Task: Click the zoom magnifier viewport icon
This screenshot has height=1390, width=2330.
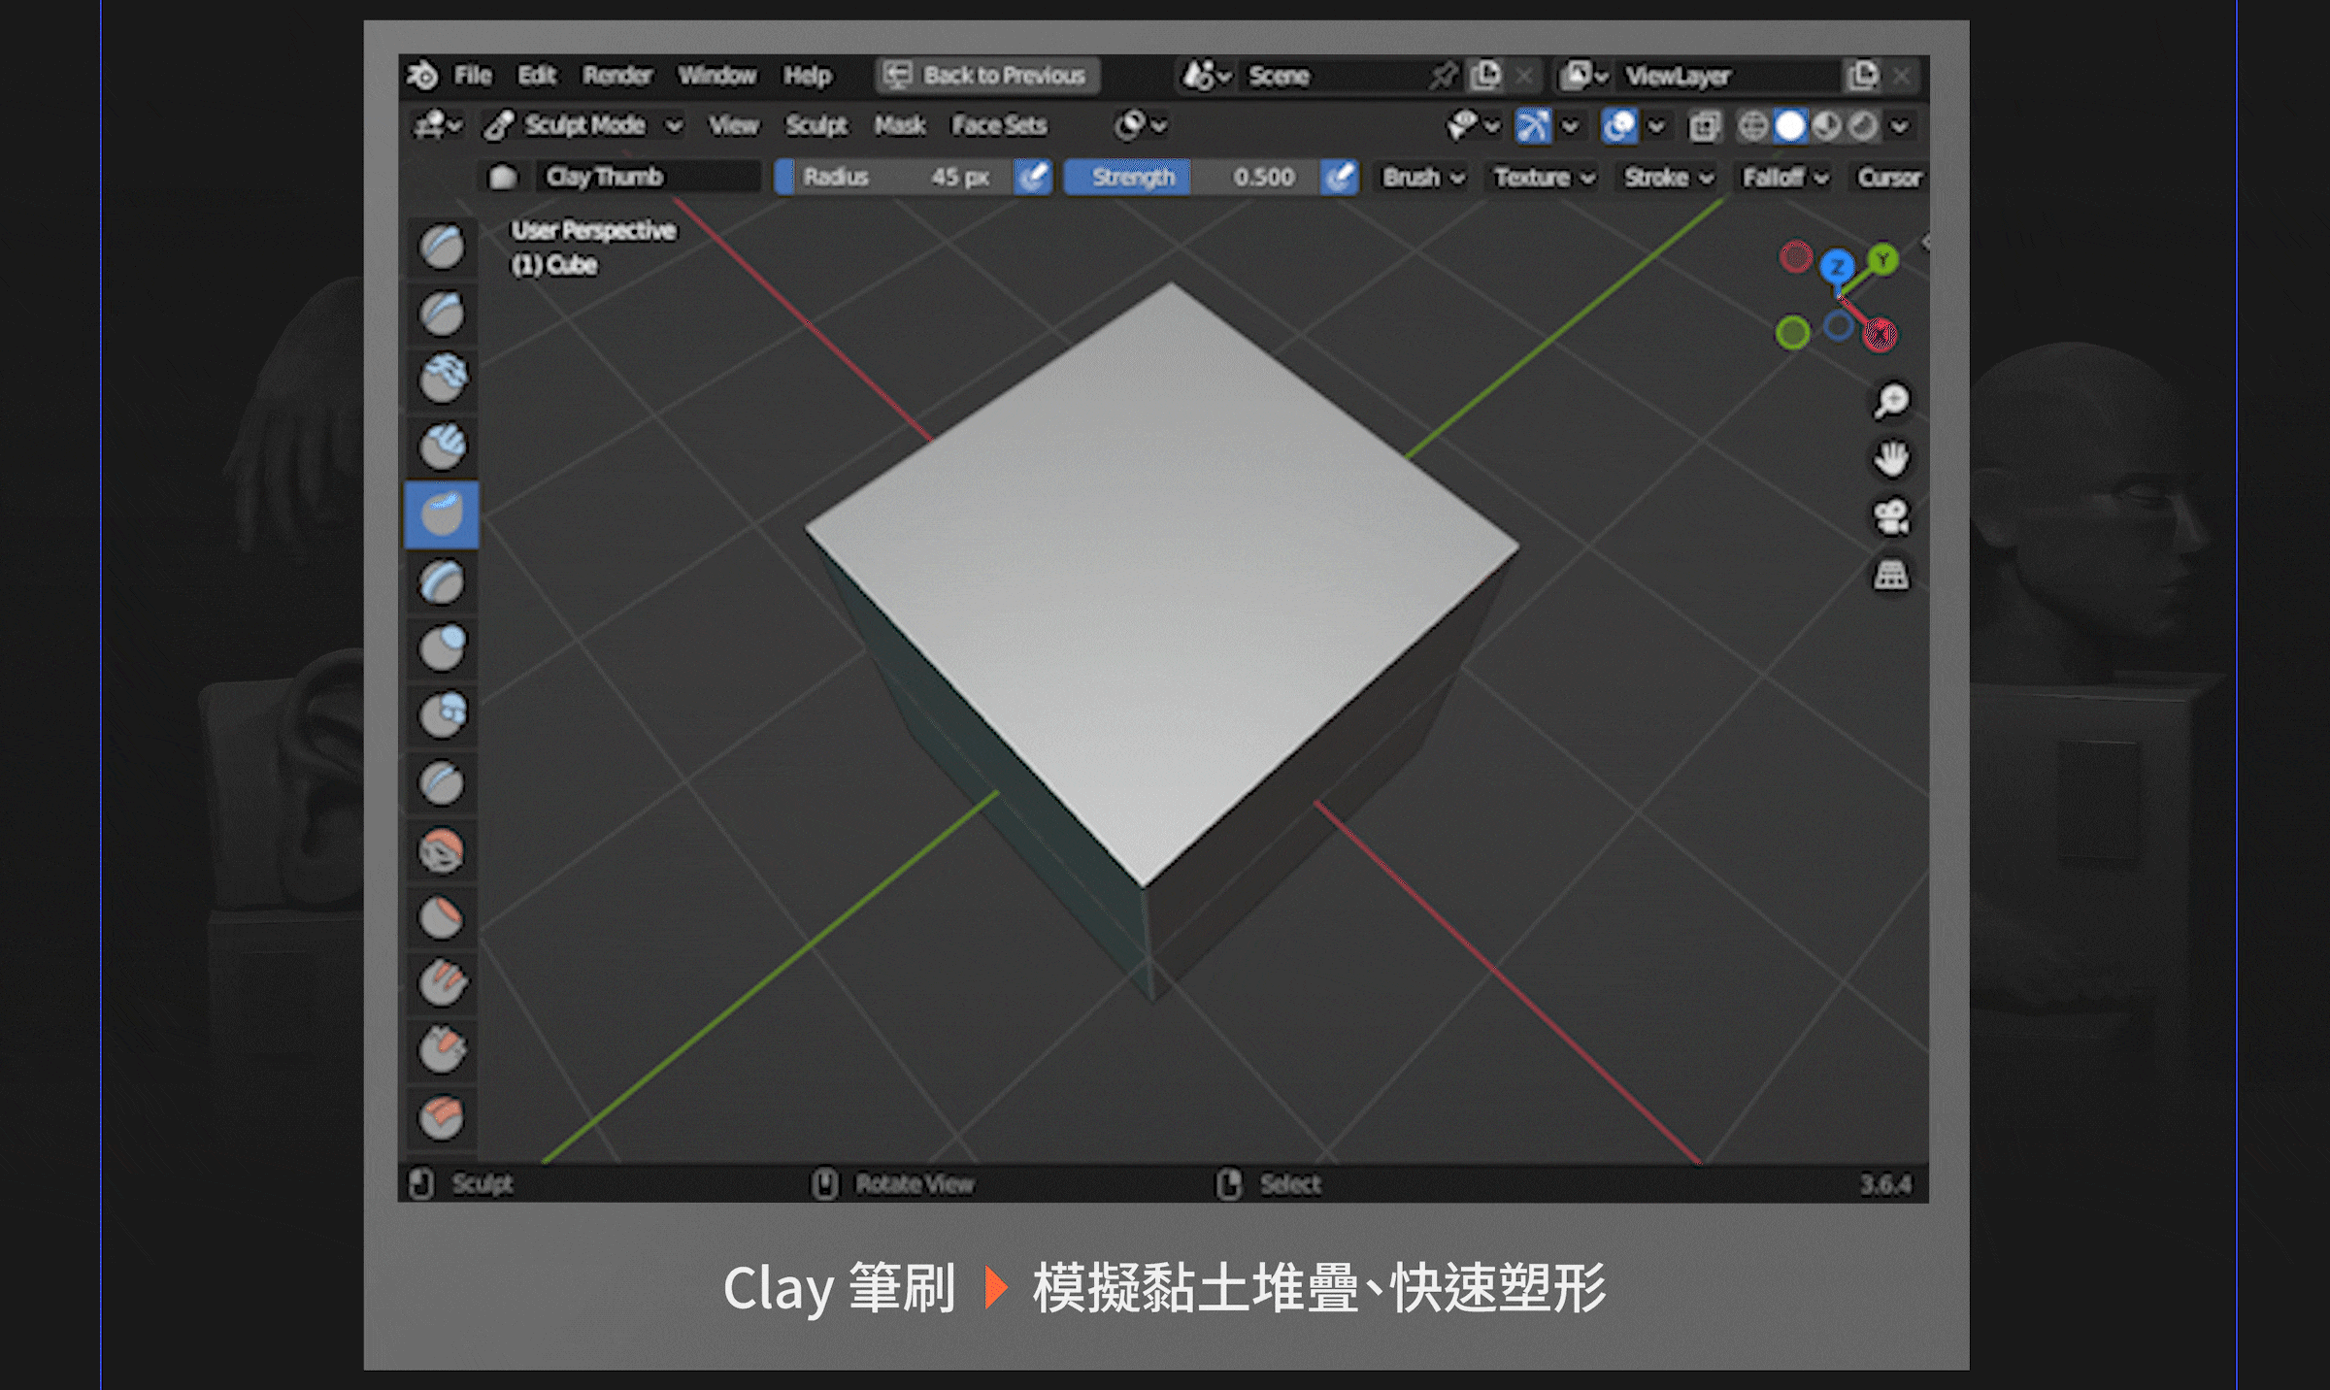Action: 1890,401
